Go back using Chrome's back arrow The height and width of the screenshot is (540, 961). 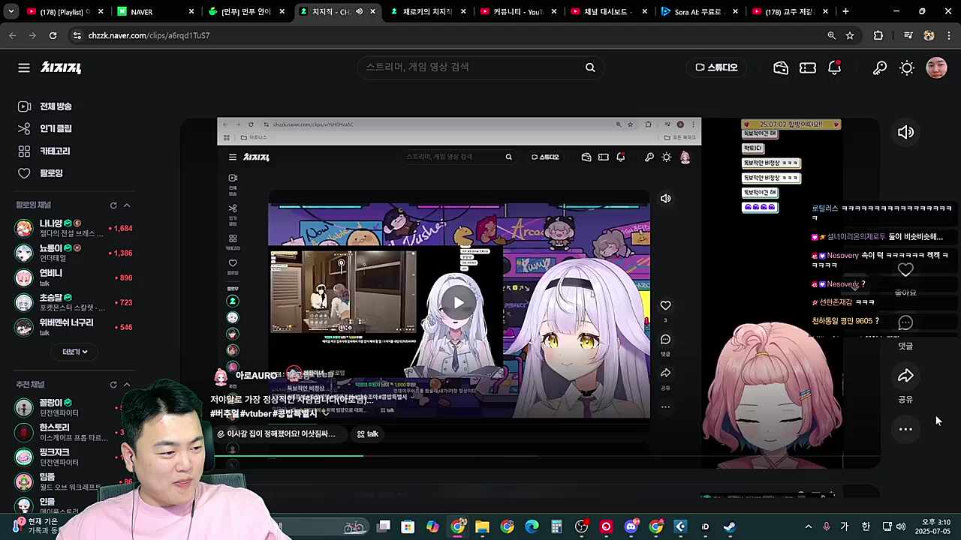pos(13,35)
